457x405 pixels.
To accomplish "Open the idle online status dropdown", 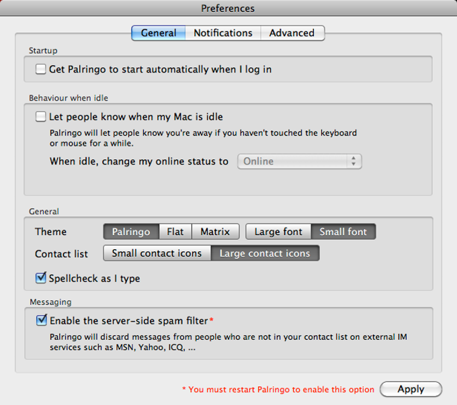I will pyautogui.click(x=300, y=161).
